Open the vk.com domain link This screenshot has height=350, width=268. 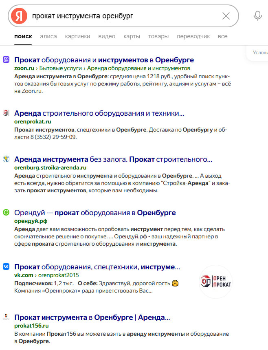(24, 275)
